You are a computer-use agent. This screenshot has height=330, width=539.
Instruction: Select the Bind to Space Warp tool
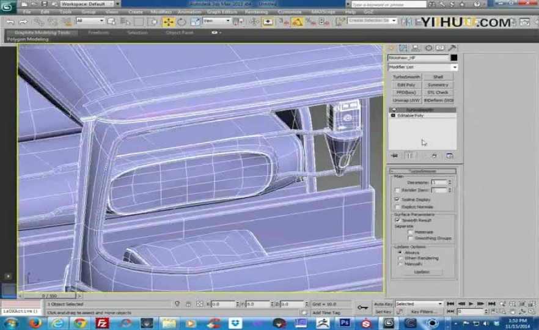click(x=67, y=21)
